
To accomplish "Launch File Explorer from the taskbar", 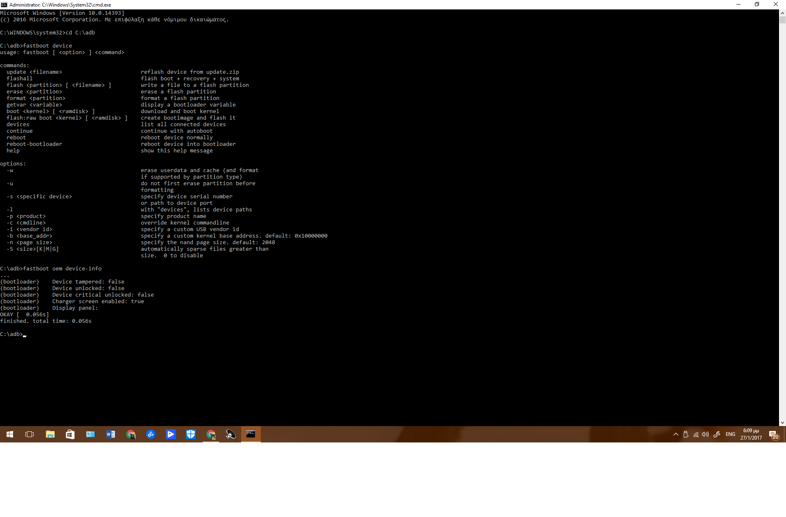I will [50, 434].
